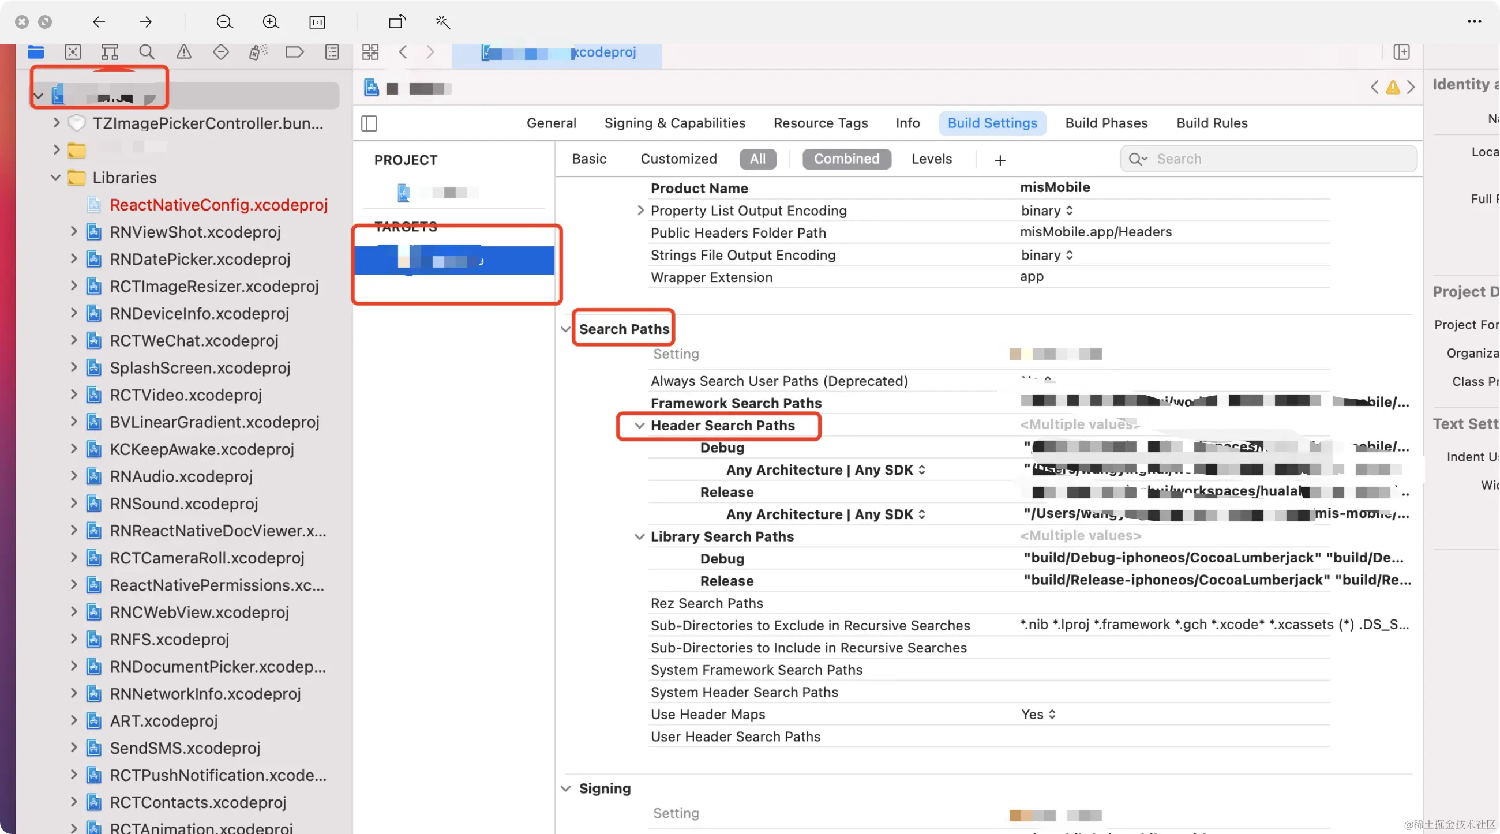Switch to the Build Phases tab
The image size is (1500, 834).
coord(1107,123)
